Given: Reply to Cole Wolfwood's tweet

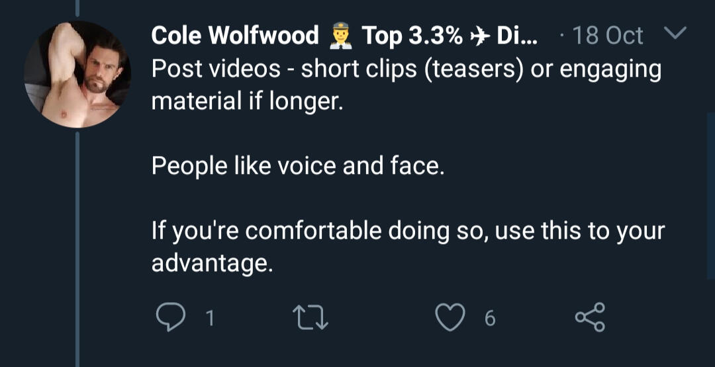Looking at the screenshot, I should click(x=170, y=319).
